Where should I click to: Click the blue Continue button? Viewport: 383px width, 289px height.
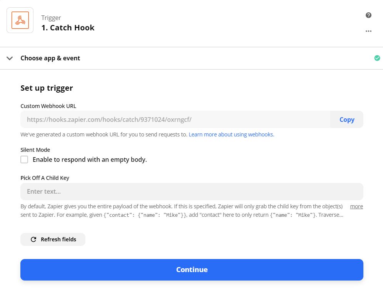(192, 270)
